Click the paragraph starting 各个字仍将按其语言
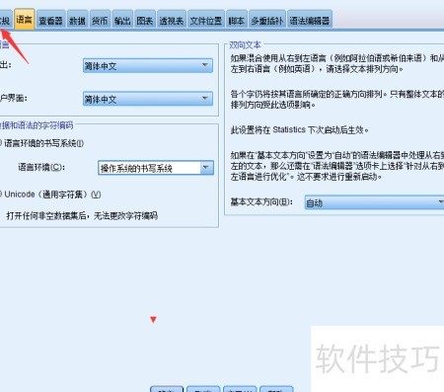444x392 pixels. [337, 100]
